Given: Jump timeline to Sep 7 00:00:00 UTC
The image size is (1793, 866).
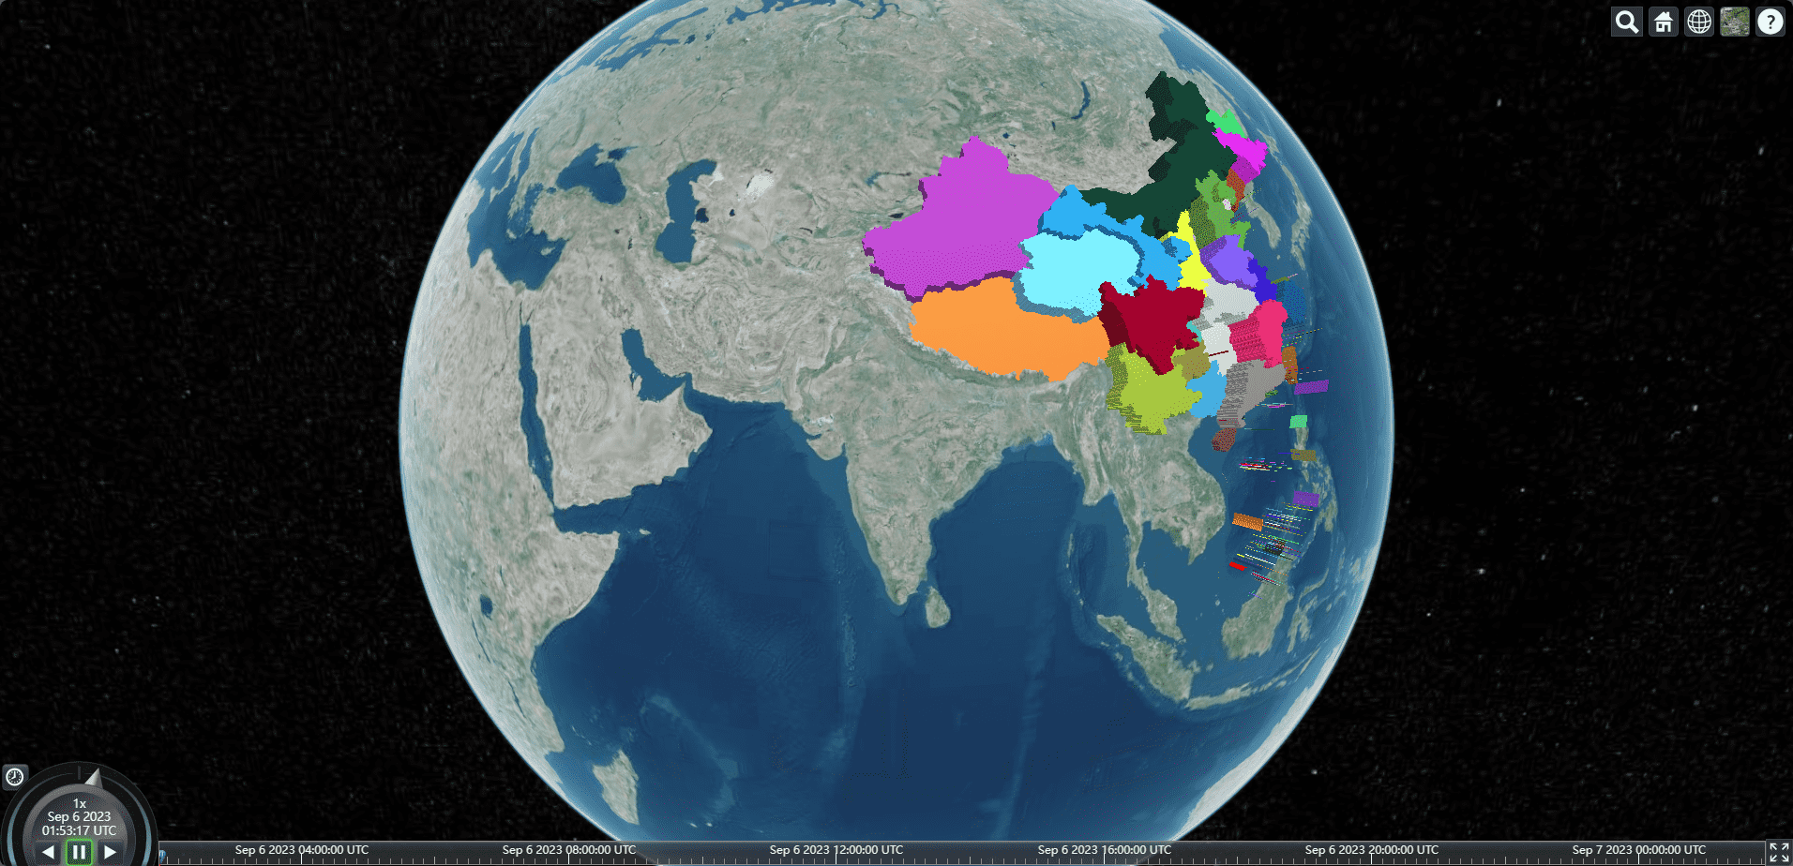Looking at the screenshot, I should point(1638,850).
